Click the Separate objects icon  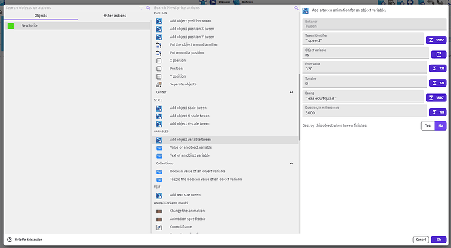coord(159,84)
